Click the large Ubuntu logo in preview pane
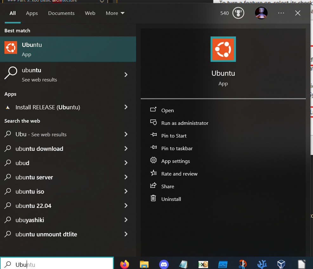313x269 pixels. coord(223,49)
